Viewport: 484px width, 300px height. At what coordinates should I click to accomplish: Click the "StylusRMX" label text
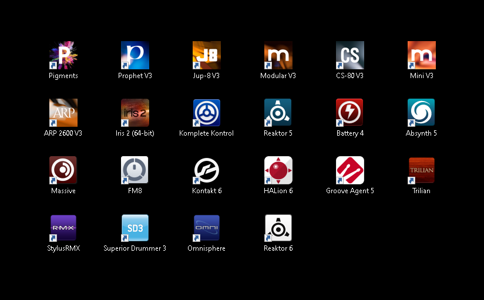coord(63,248)
